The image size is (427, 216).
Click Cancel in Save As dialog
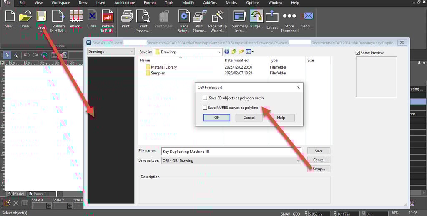(319, 160)
